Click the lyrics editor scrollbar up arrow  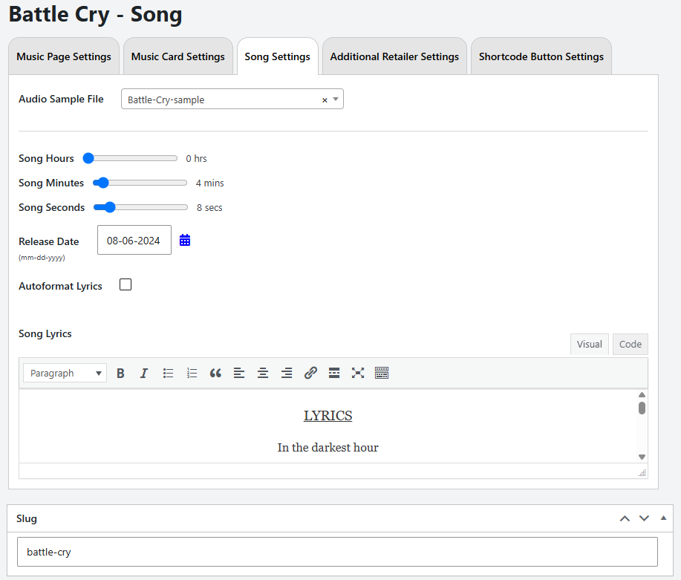pyautogui.click(x=642, y=394)
